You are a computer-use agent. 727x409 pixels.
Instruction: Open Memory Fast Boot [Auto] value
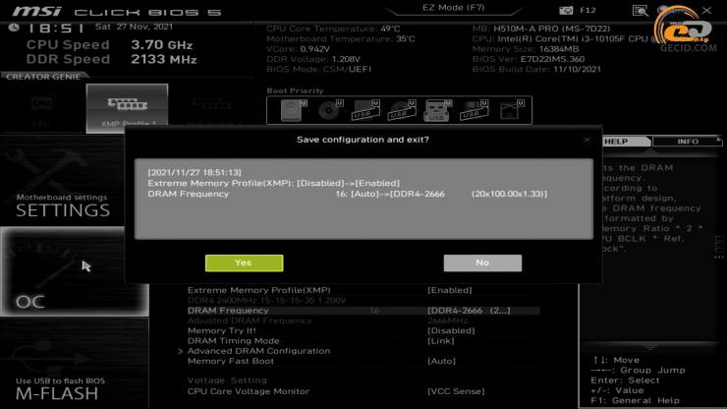click(441, 361)
